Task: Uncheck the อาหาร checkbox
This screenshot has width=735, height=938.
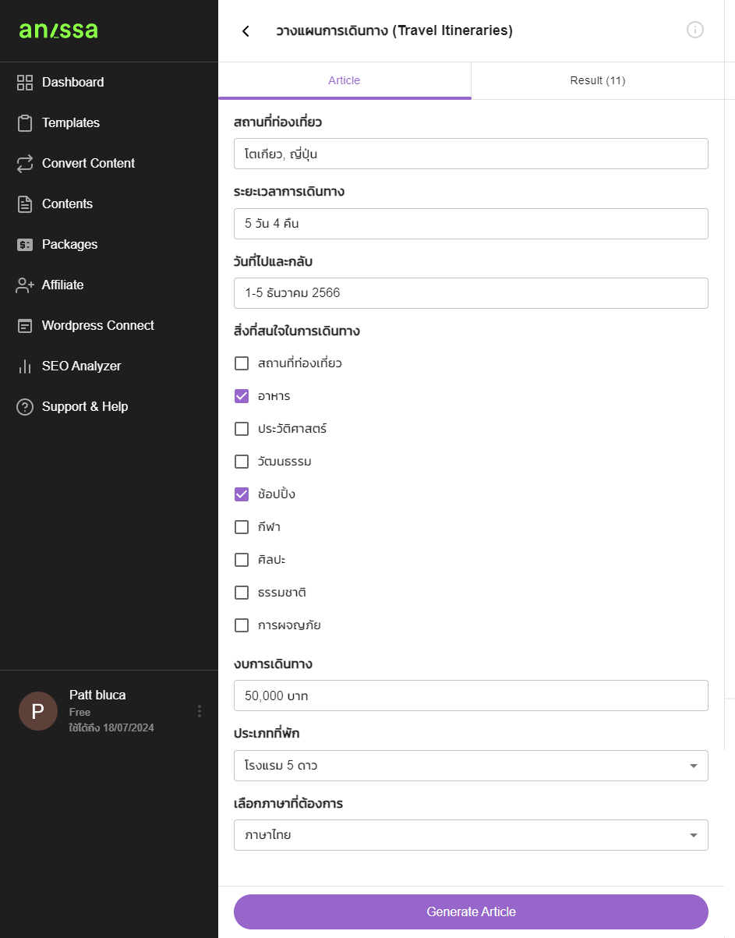Action: coord(242,396)
